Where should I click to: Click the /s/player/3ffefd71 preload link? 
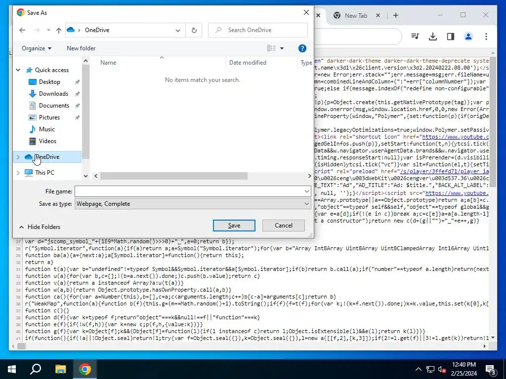[444, 171]
